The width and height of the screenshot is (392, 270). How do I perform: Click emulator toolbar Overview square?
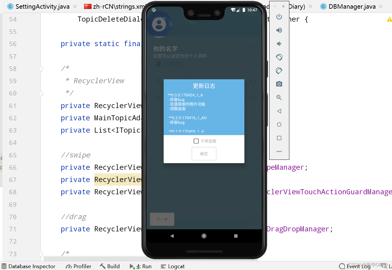tap(279, 138)
